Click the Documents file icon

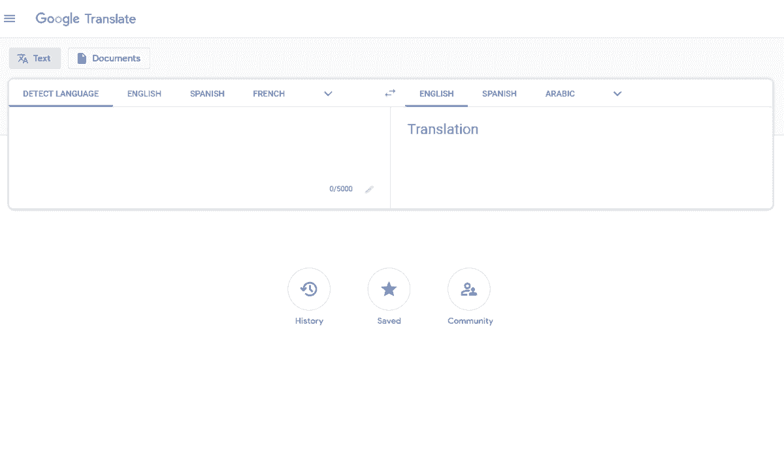[x=82, y=58]
